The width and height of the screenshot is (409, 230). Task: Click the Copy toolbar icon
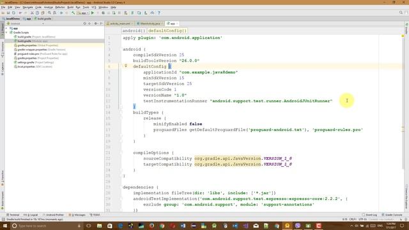[37, 13]
